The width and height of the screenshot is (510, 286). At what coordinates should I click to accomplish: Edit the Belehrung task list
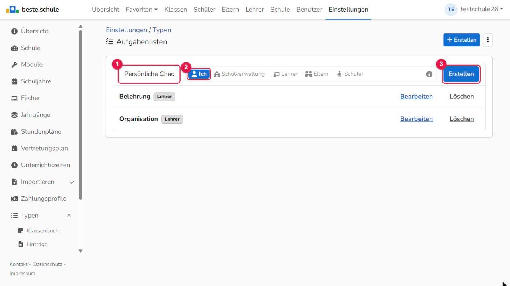click(416, 96)
